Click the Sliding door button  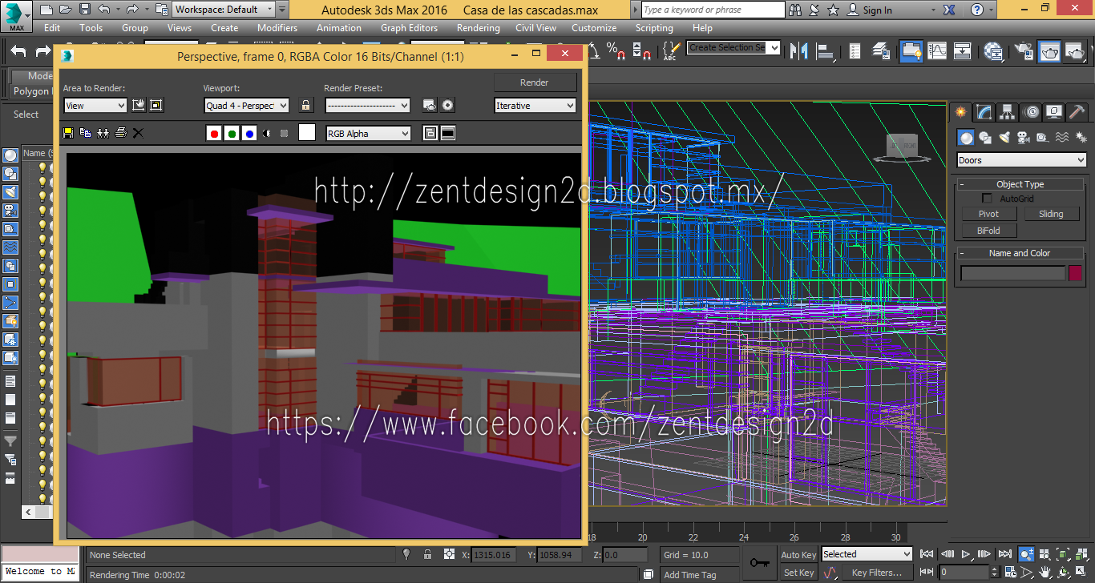click(x=1051, y=214)
